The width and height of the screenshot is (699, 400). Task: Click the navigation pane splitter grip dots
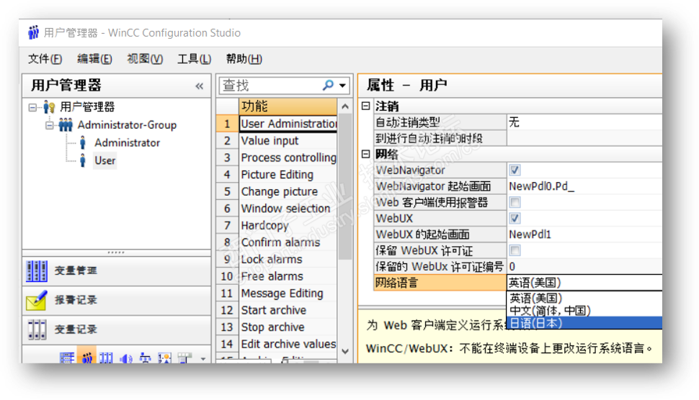(x=116, y=253)
